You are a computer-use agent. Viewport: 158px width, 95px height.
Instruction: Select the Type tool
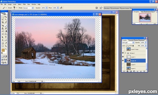click(x=6, y=37)
